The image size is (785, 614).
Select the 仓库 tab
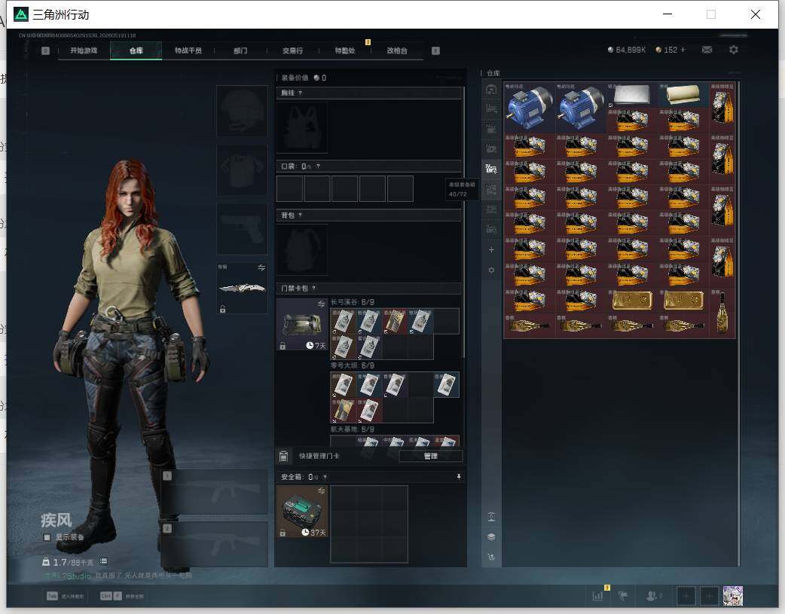[136, 50]
